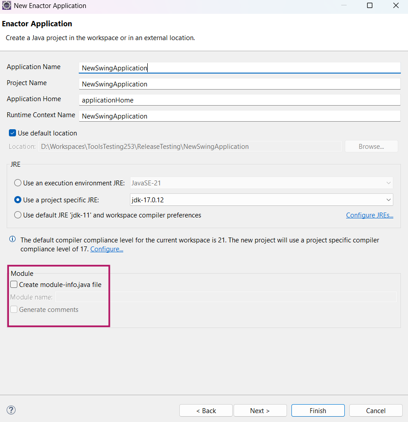Click into the Application Home text field
The height and width of the screenshot is (422, 408).
[x=239, y=100]
